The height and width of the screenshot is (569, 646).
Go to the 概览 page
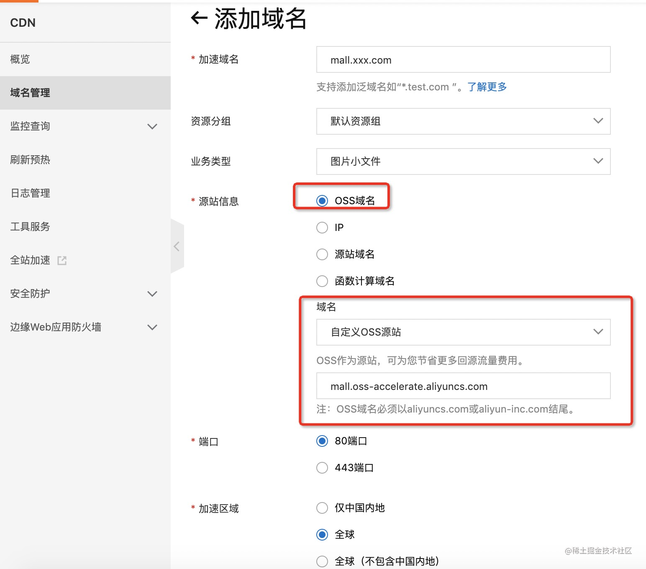tap(20, 59)
